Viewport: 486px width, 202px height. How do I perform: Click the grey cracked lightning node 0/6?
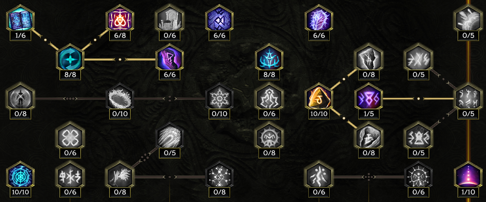pos(319,175)
